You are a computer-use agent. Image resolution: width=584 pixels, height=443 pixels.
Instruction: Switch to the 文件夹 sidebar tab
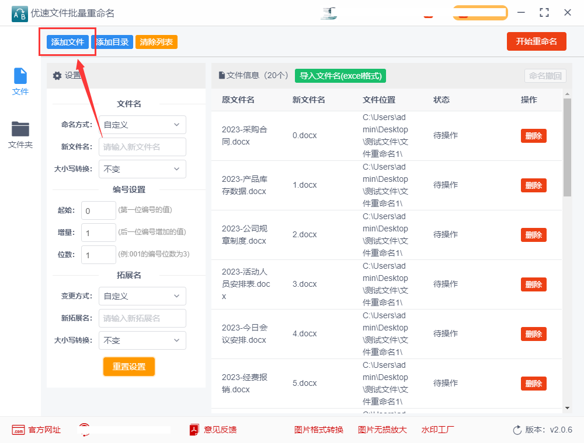[x=20, y=135]
